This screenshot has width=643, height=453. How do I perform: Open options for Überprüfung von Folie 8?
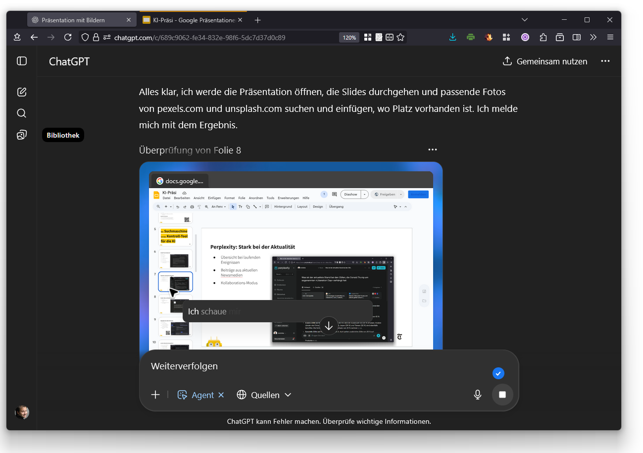pos(433,150)
